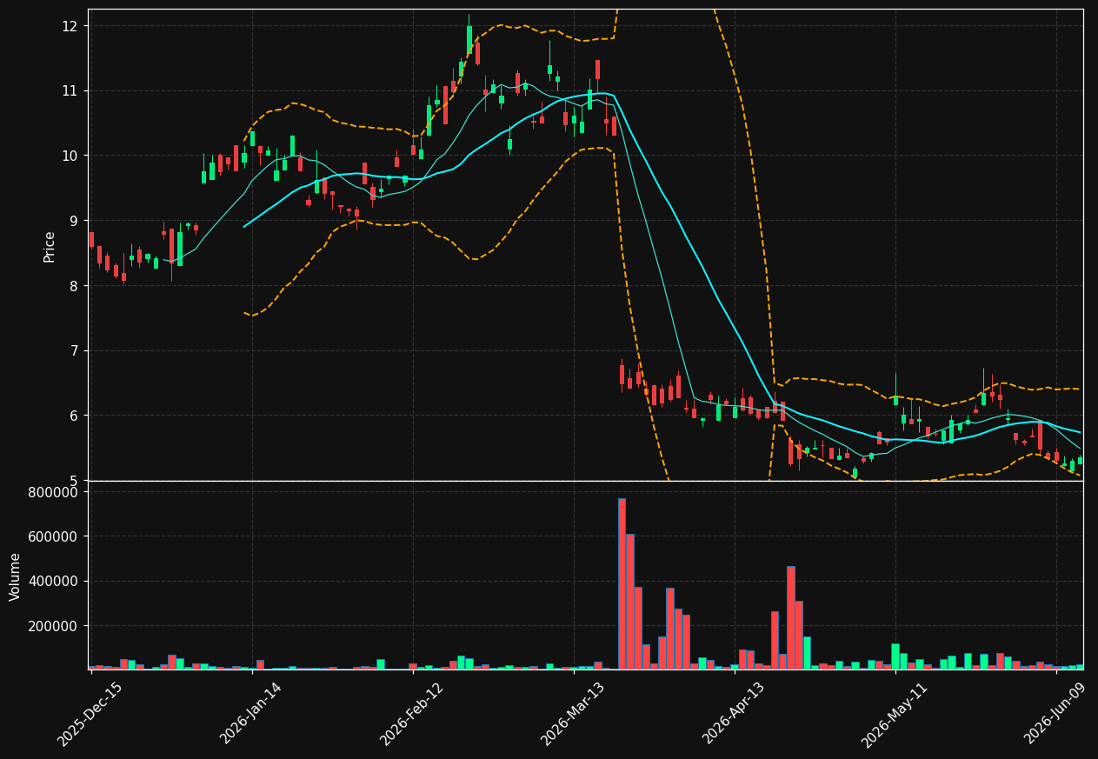This screenshot has width=1098, height=759.
Task: Click the 2026-Jun-09 date label
Action: 1056,714
